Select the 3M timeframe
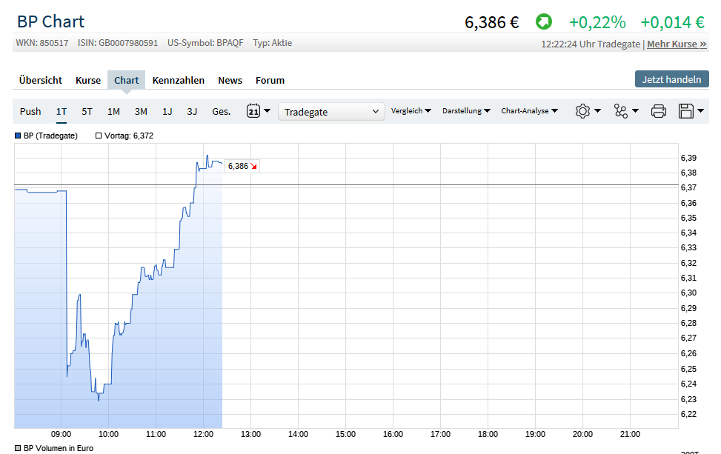Viewport: 721px width, 454px height. pyautogui.click(x=141, y=112)
